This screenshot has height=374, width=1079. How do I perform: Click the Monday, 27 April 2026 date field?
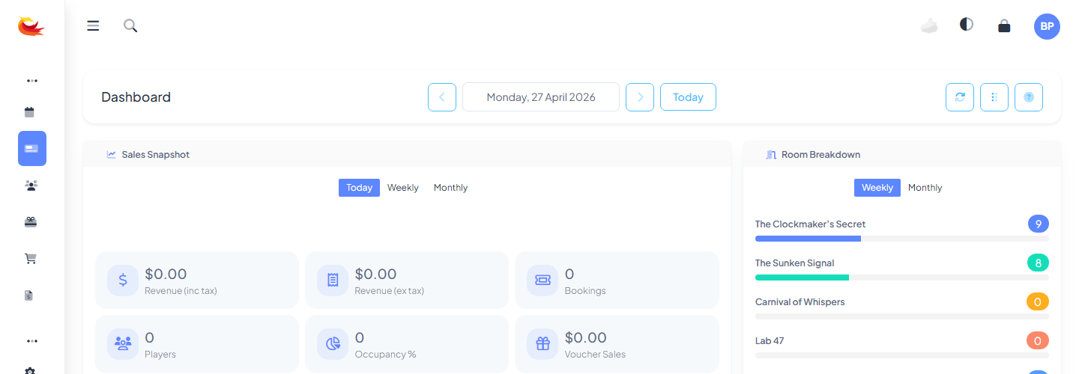tap(541, 97)
